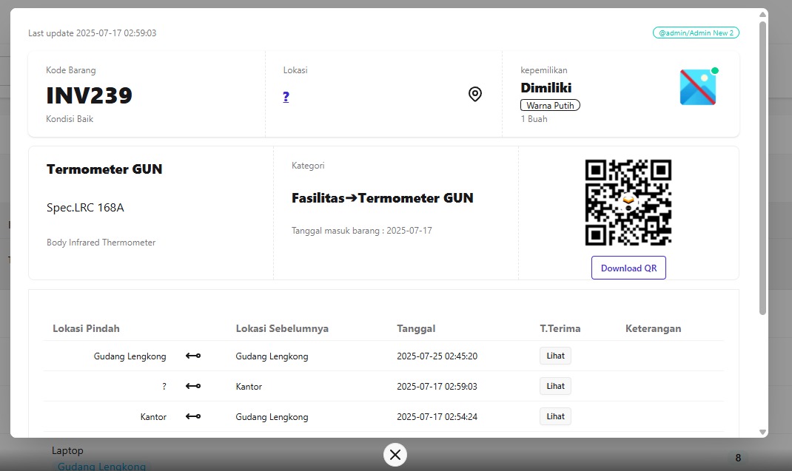Click the Kondisi Baik text
Screen dimensions: 792x471
point(70,119)
